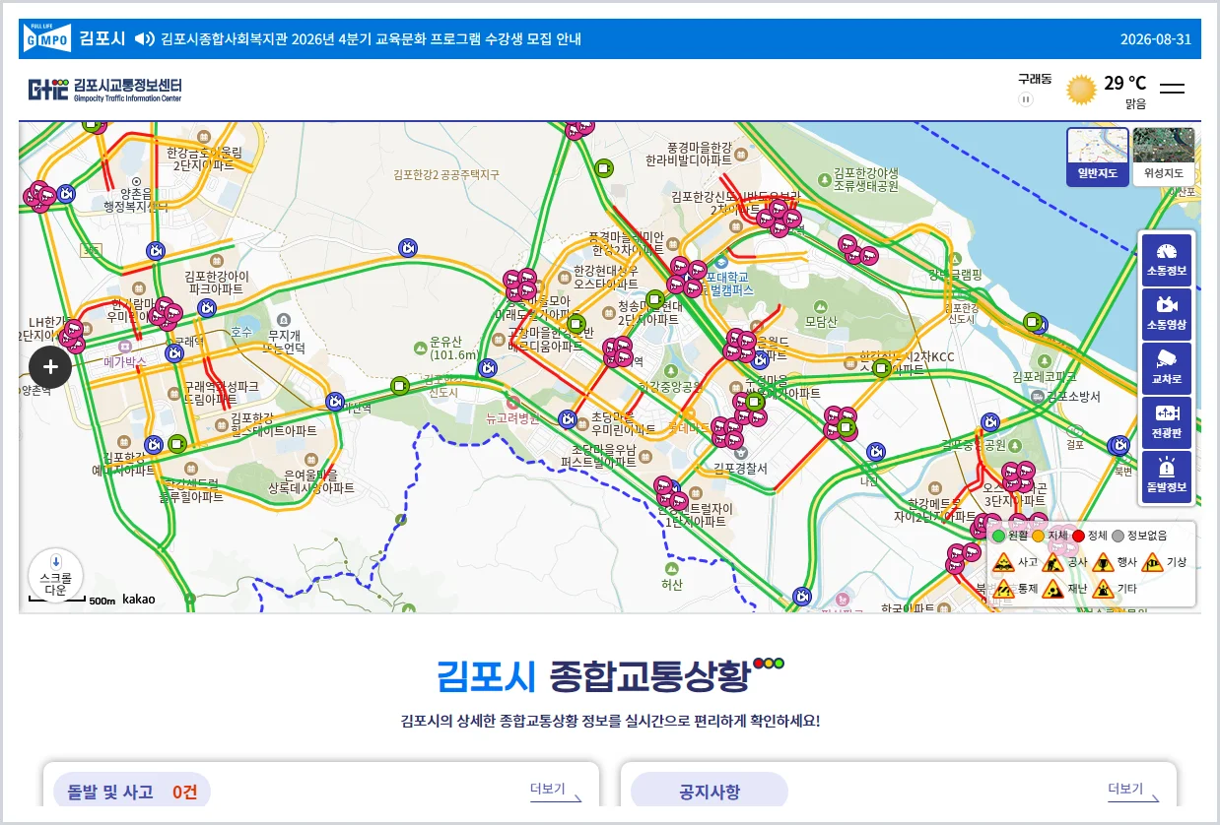Image resolution: width=1220 pixels, height=825 pixels.
Task: Open the GIMPO Full Life logo
Action: click(x=47, y=37)
